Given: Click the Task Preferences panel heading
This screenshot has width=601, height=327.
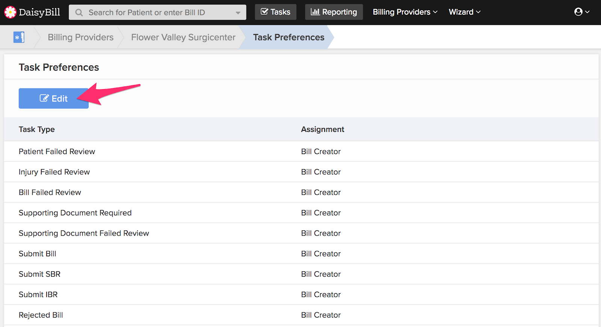Looking at the screenshot, I should 59,67.
